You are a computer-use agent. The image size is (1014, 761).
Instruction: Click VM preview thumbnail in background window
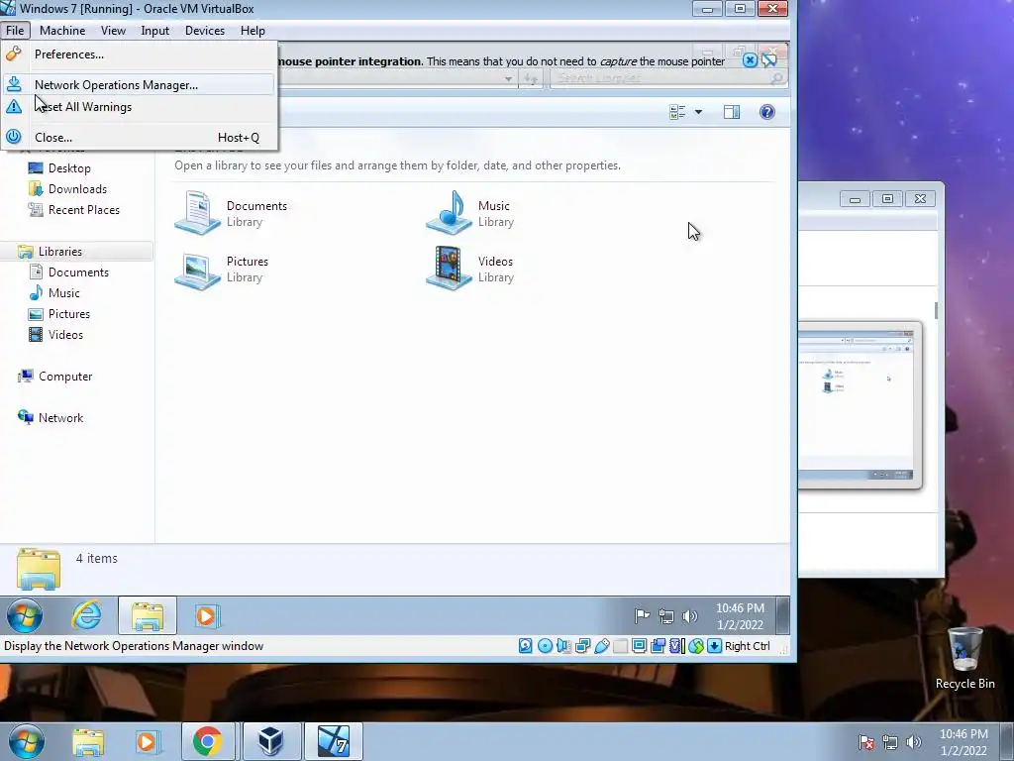[x=860, y=404]
